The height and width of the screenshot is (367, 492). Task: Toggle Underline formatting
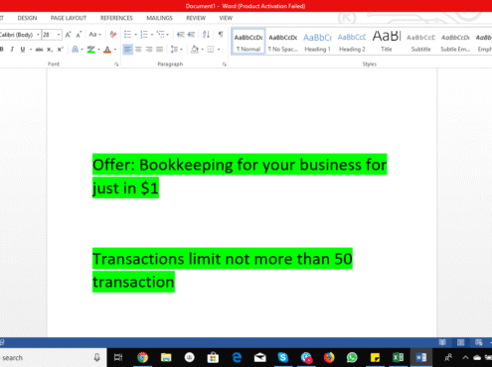point(22,50)
